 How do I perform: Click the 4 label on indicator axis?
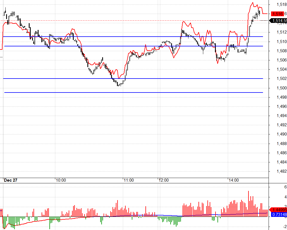[285, 197]
